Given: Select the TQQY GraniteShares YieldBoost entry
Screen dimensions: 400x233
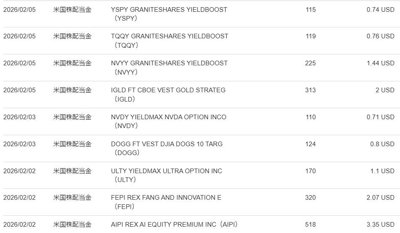Looking at the screenshot, I should click(x=169, y=36).
